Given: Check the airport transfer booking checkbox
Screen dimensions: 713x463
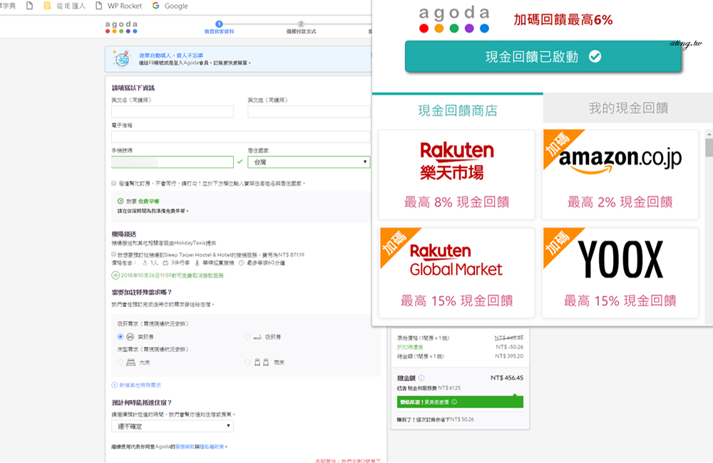Looking at the screenshot, I should (x=114, y=254).
